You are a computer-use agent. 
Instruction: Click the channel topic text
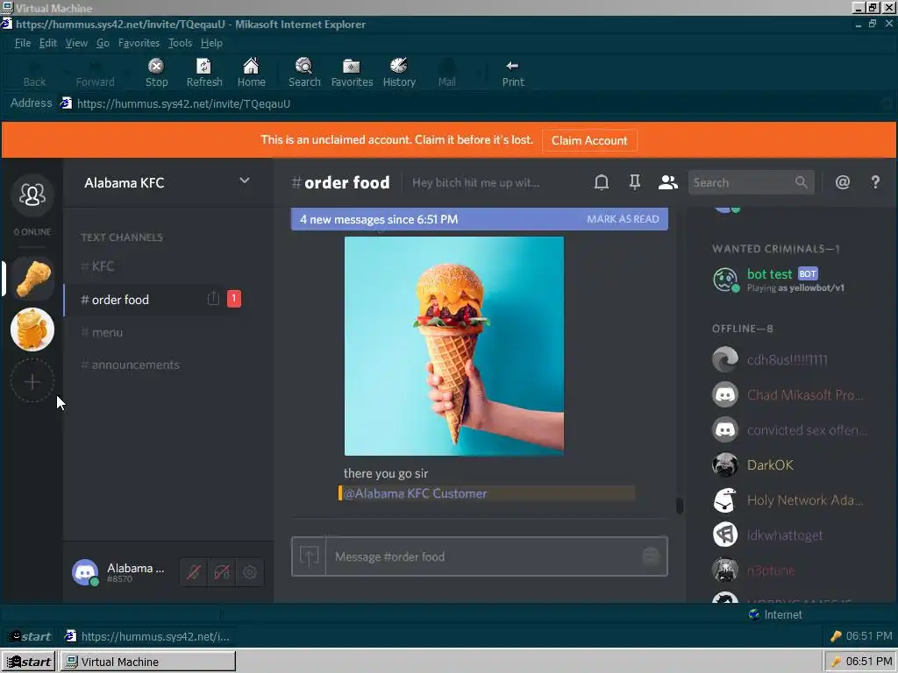tap(475, 182)
